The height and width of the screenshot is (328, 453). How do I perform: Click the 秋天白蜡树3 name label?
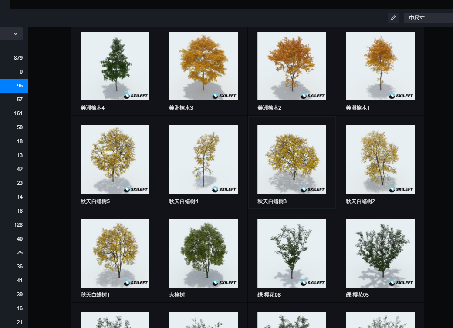click(x=272, y=201)
